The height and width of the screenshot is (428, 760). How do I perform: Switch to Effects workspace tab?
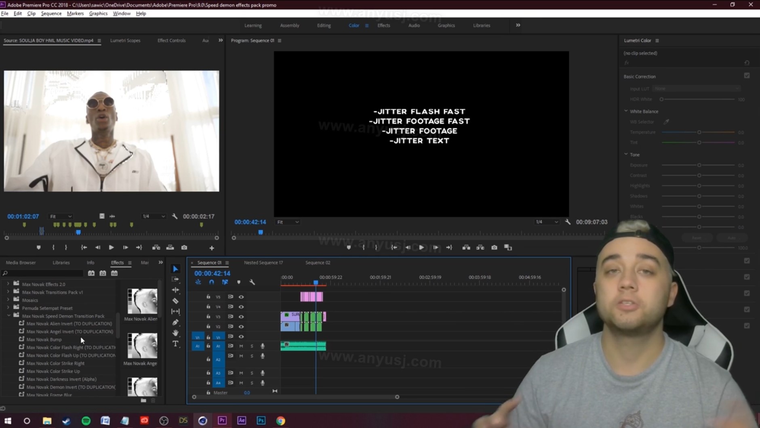coord(383,25)
